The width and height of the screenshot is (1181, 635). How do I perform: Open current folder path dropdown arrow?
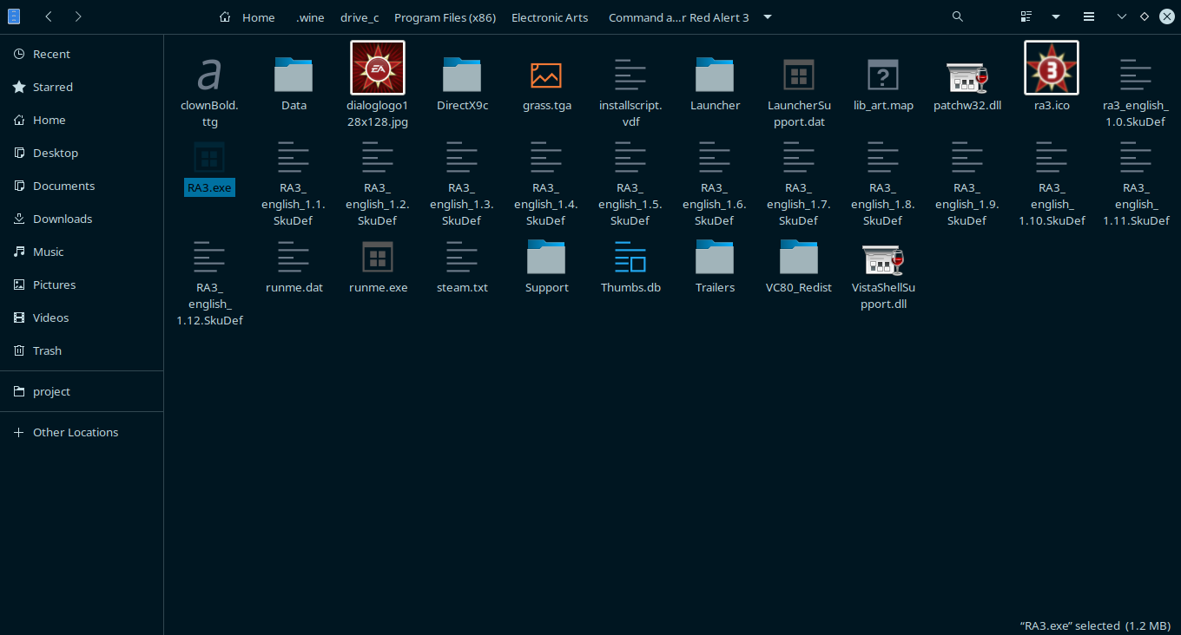(768, 16)
